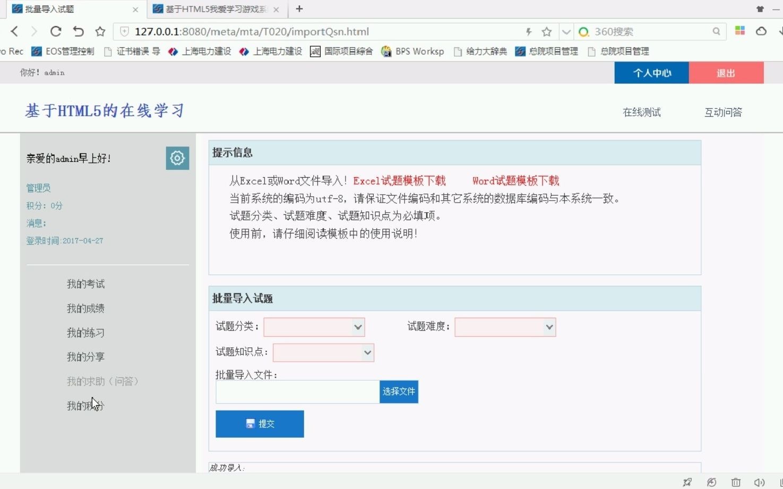The image size is (783, 489).
Task: Open the address bar history chevron
Action: tap(566, 32)
